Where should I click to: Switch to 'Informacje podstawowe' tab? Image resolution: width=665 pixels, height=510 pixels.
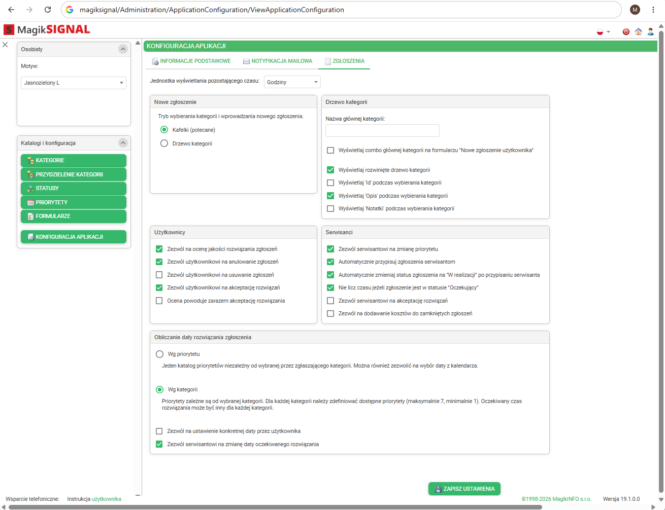click(x=191, y=61)
